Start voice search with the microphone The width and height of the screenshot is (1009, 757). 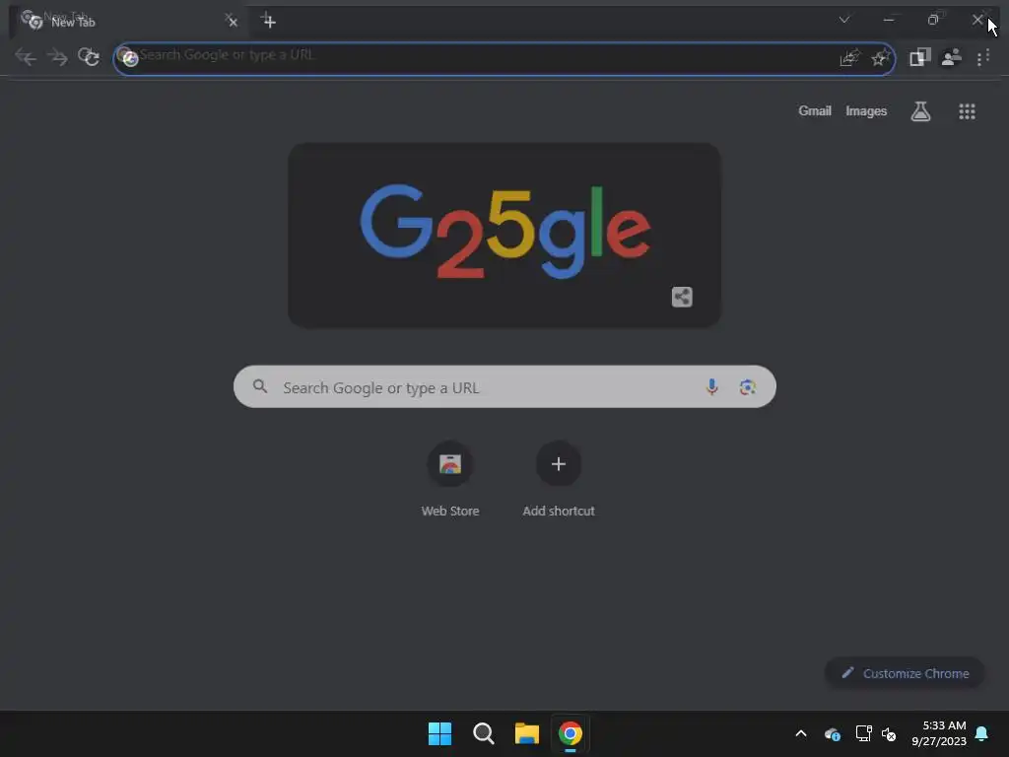click(x=711, y=386)
